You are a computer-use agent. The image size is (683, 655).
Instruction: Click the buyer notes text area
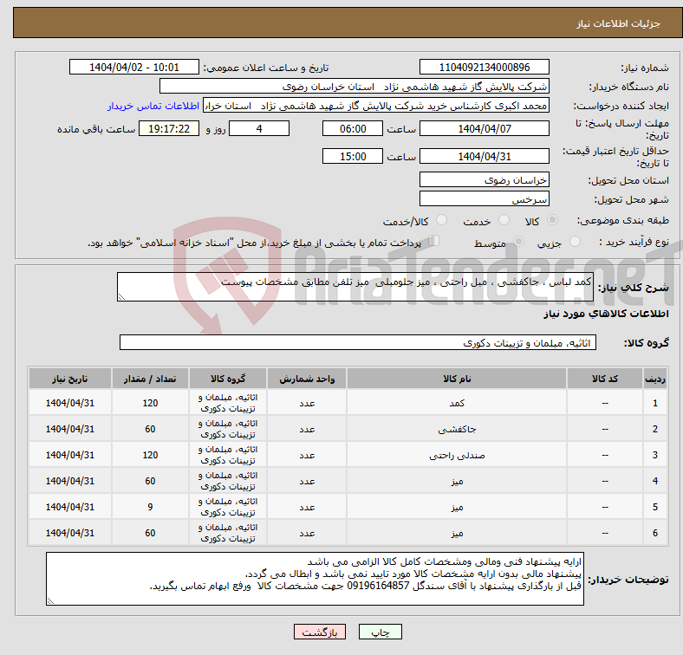click(315, 579)
